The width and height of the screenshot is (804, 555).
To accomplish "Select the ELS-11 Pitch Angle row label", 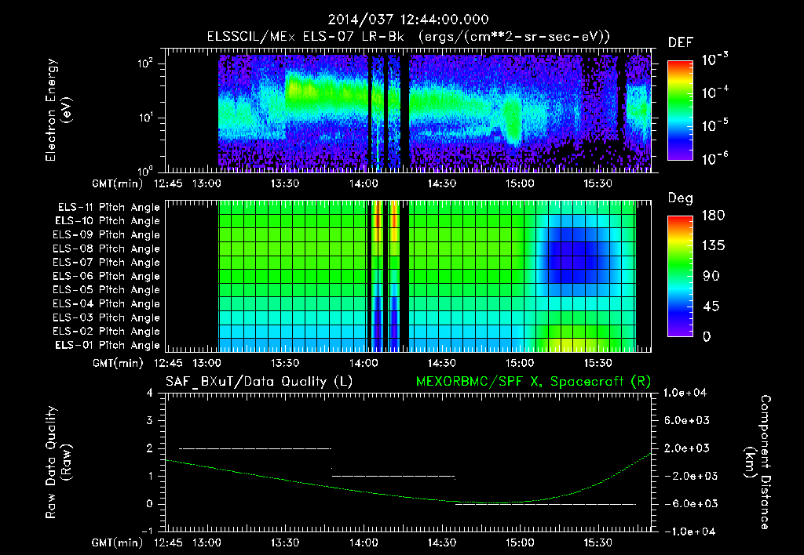I will pyautogui.click(x=108, y=208).
